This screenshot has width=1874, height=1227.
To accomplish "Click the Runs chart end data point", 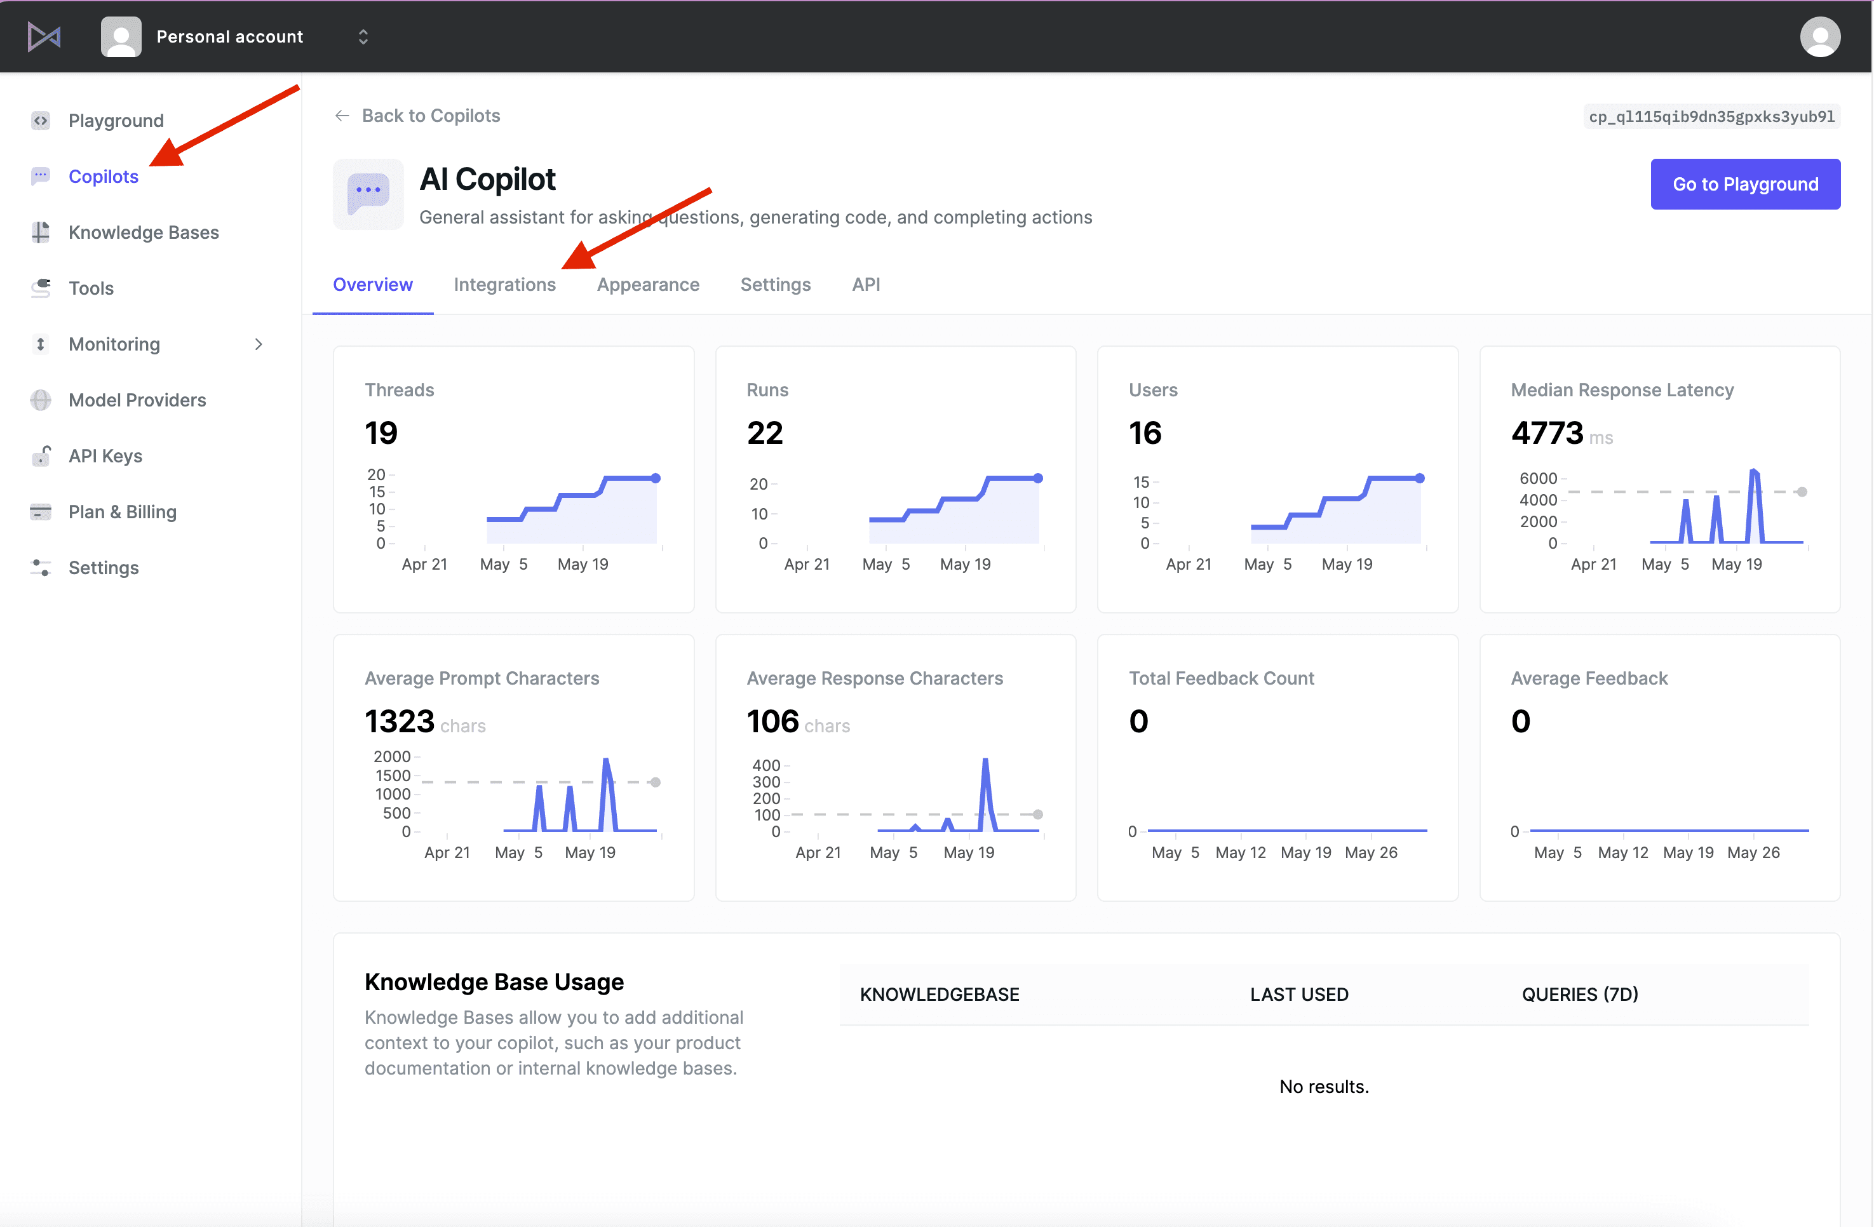I will tap(1038, 478).
